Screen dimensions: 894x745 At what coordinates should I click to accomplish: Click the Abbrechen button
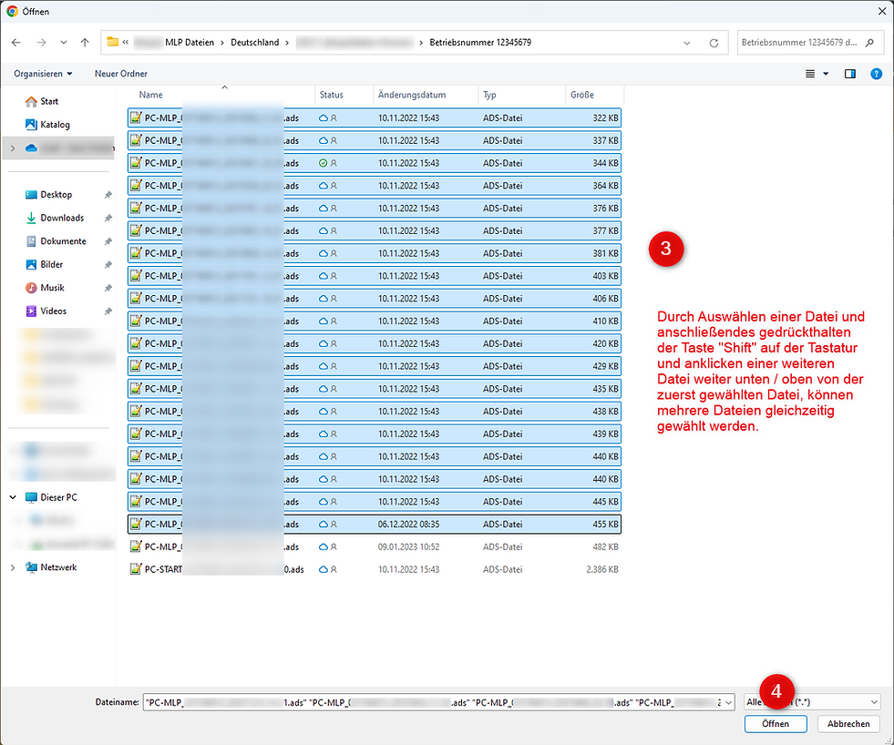[848, 724]
